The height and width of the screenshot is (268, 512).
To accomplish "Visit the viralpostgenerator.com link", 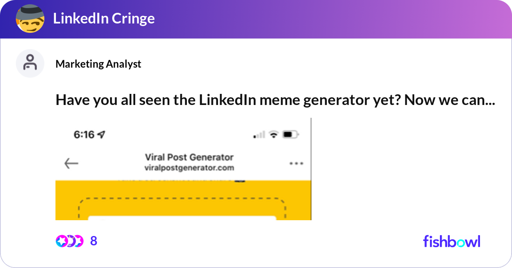I will tap(189, 168).
